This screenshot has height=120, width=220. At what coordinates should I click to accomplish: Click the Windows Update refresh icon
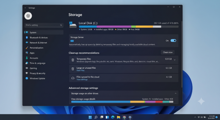[27, 78]
